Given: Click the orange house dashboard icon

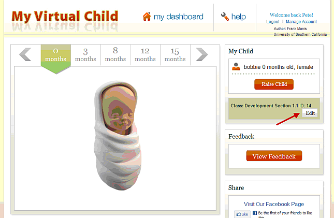Looking at the screenshot, I should tap(147, 17).
